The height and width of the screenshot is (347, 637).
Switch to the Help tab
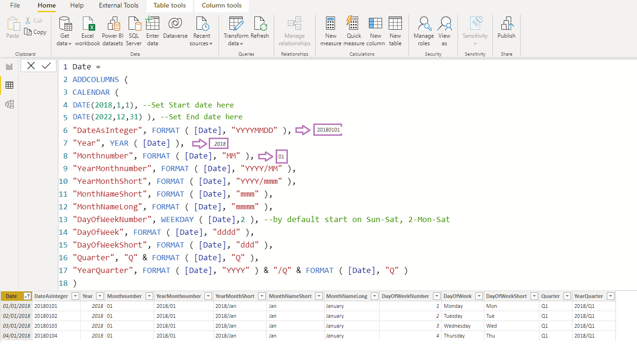77,6
